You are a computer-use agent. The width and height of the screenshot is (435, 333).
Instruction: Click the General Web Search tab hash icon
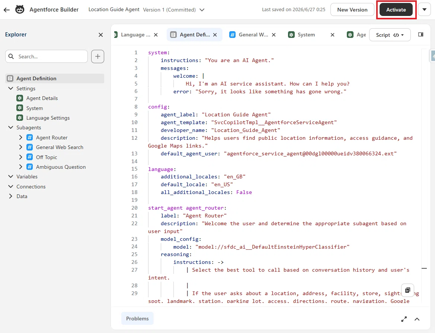[x=233, y=35]
